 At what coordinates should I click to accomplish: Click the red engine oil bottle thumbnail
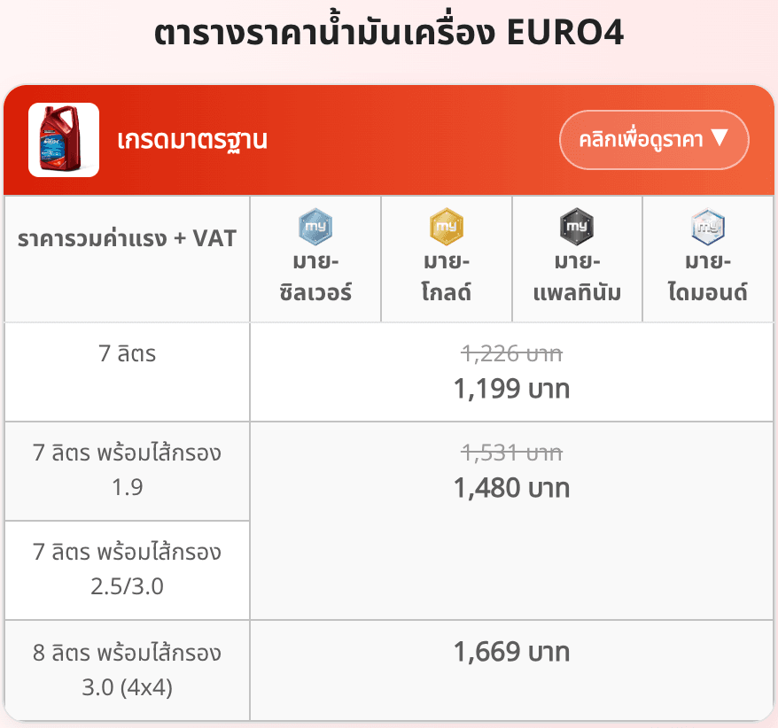pyautogui.click(x=64, y=140)
